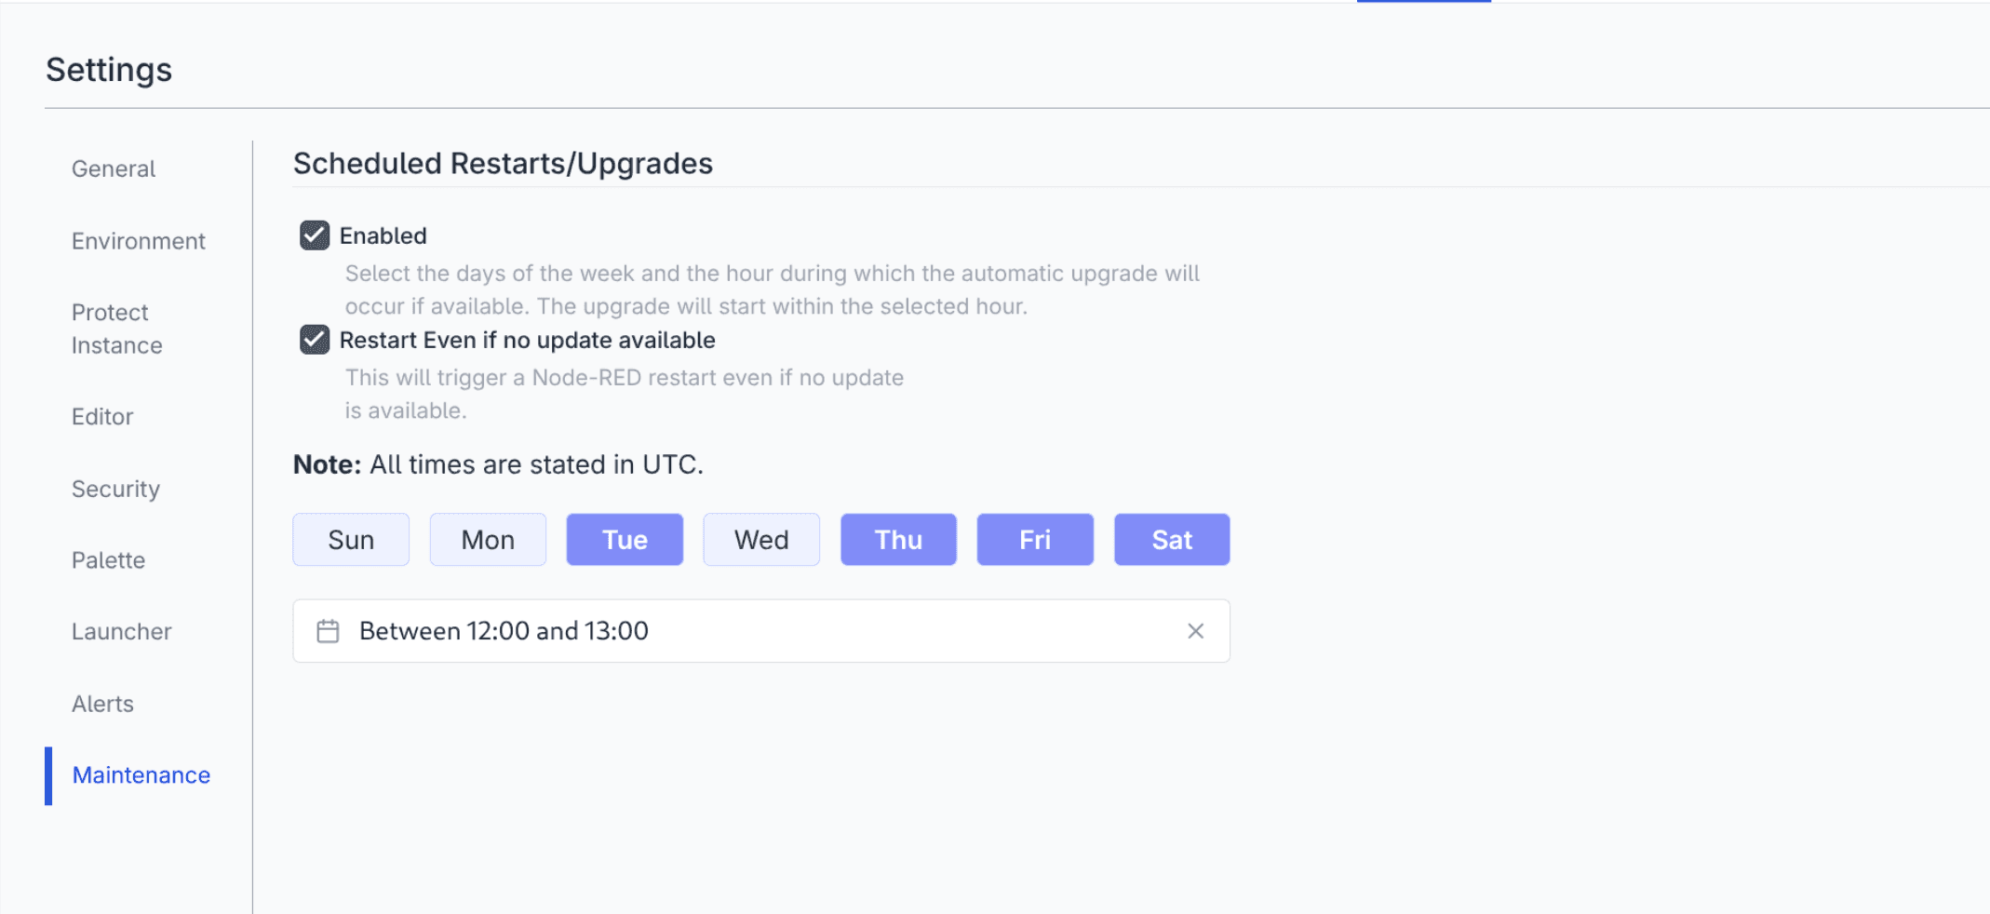Viewport: 1990px width, 914px height.
Task: Uncheck Restart Even if no update available
Action: tap(314, 341)
